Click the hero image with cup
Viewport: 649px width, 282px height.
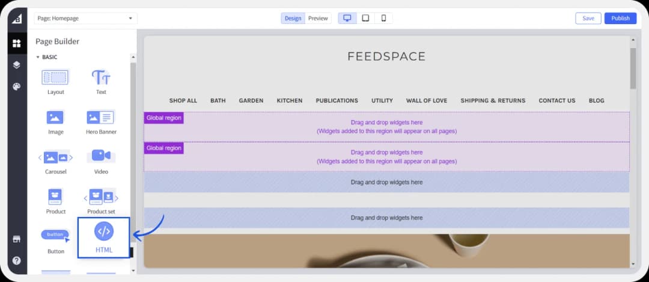tap(386, 251)
